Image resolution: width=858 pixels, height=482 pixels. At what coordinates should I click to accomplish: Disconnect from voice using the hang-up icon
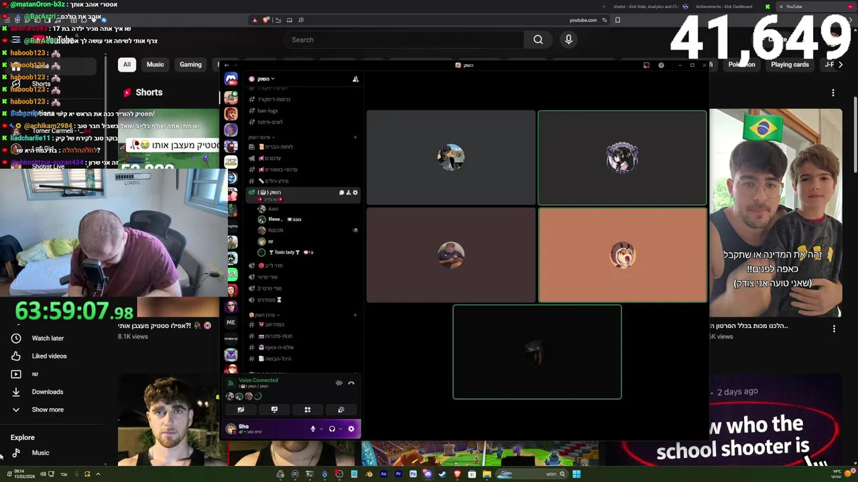coord(351,383)
